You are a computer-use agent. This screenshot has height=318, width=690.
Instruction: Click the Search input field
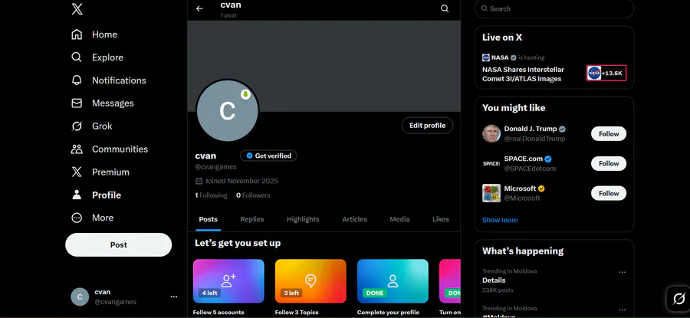(x=554, y=8)
